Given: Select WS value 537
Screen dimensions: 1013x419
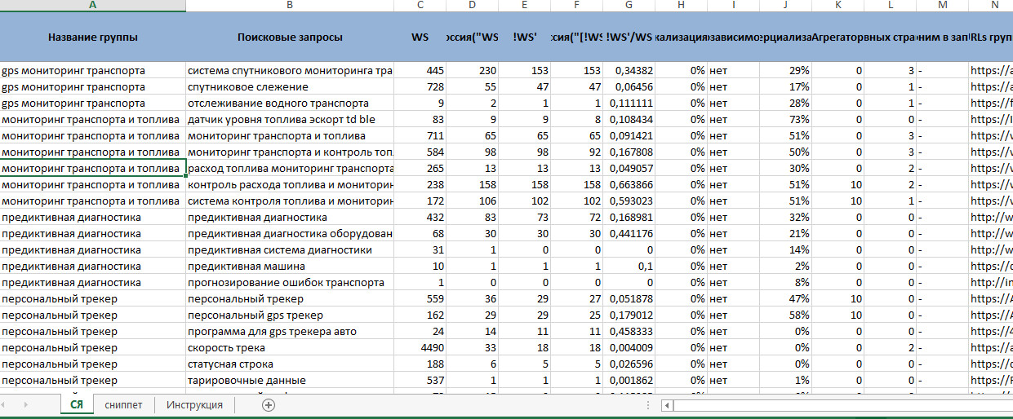Looking at the screenshot, I should click(x=420, y=381).
